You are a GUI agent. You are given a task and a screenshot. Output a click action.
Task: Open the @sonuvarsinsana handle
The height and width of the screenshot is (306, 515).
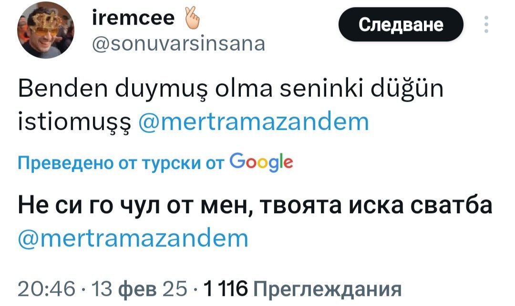[x=177, y=44]
